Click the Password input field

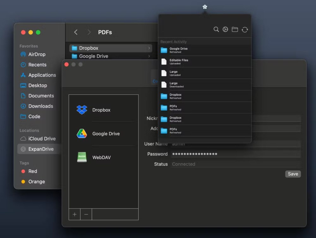coord(236,154)
